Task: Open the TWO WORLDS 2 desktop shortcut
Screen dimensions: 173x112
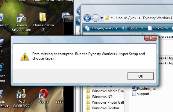Action: click(21, 99)
